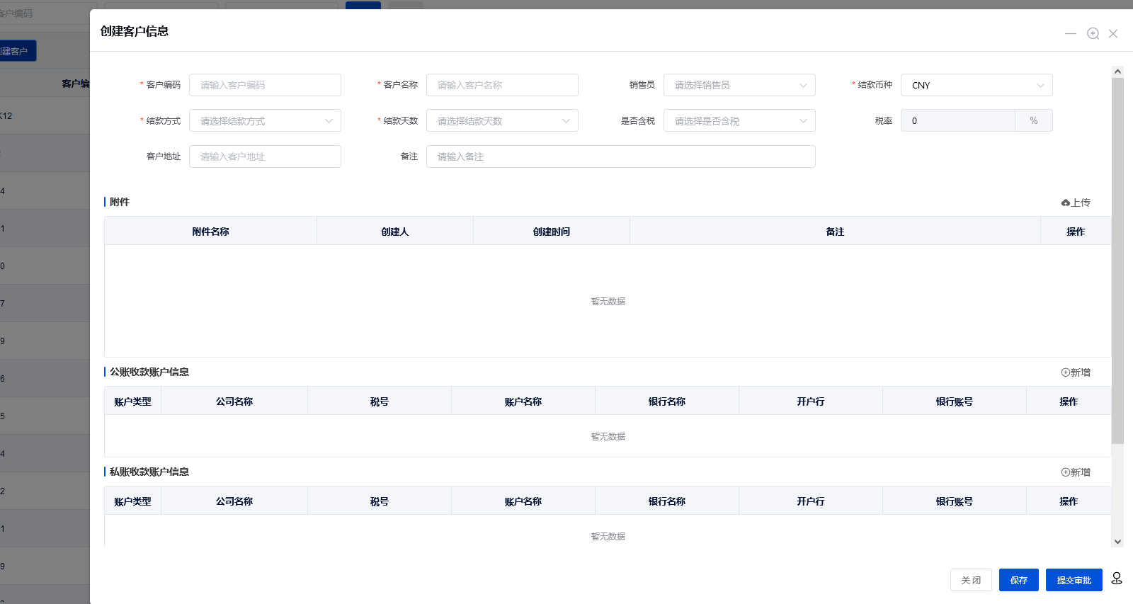Focus the 客户编码 customer code input
The width and height of the screenshot is (1133, 604).
[x=265, y=85]
